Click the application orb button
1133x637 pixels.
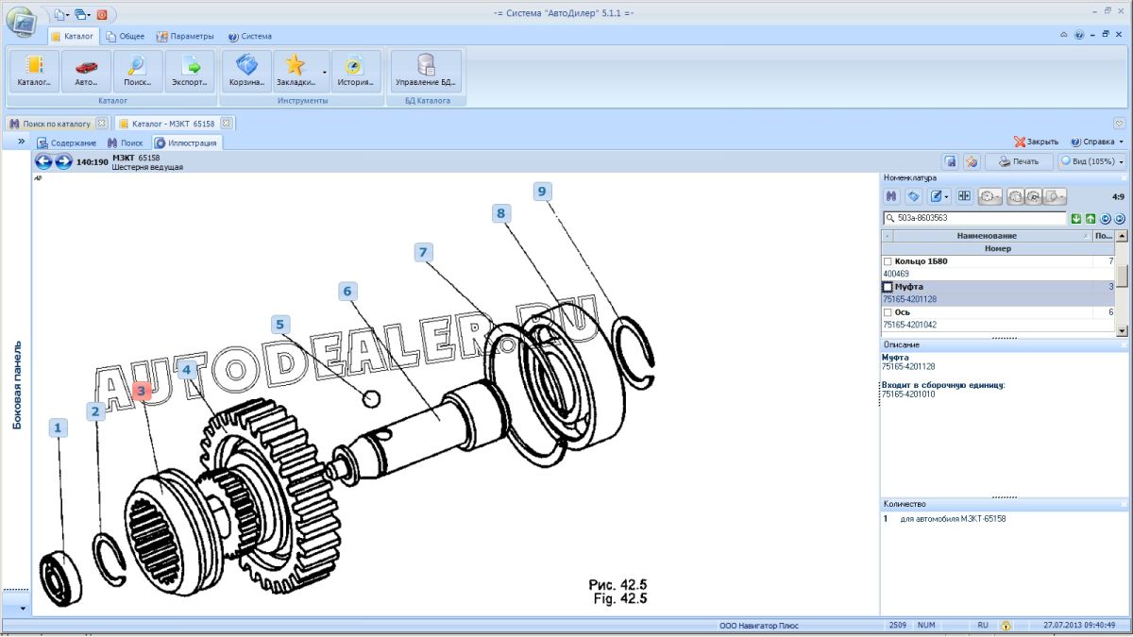[x=21, y=21]
